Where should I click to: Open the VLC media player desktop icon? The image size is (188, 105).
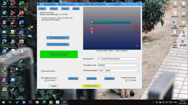[4, 63]
